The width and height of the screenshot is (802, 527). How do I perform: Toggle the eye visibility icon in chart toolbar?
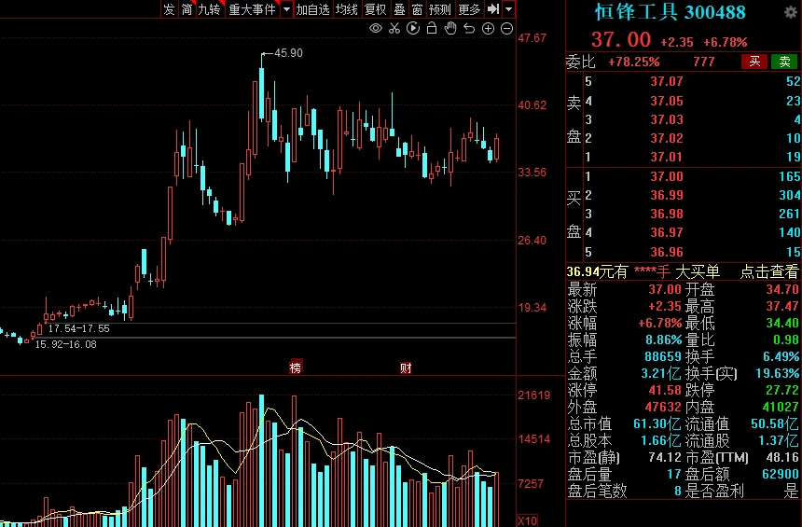coord(376,29)
